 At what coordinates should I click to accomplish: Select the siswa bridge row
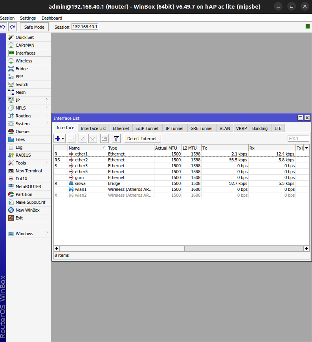coord(182,183)
